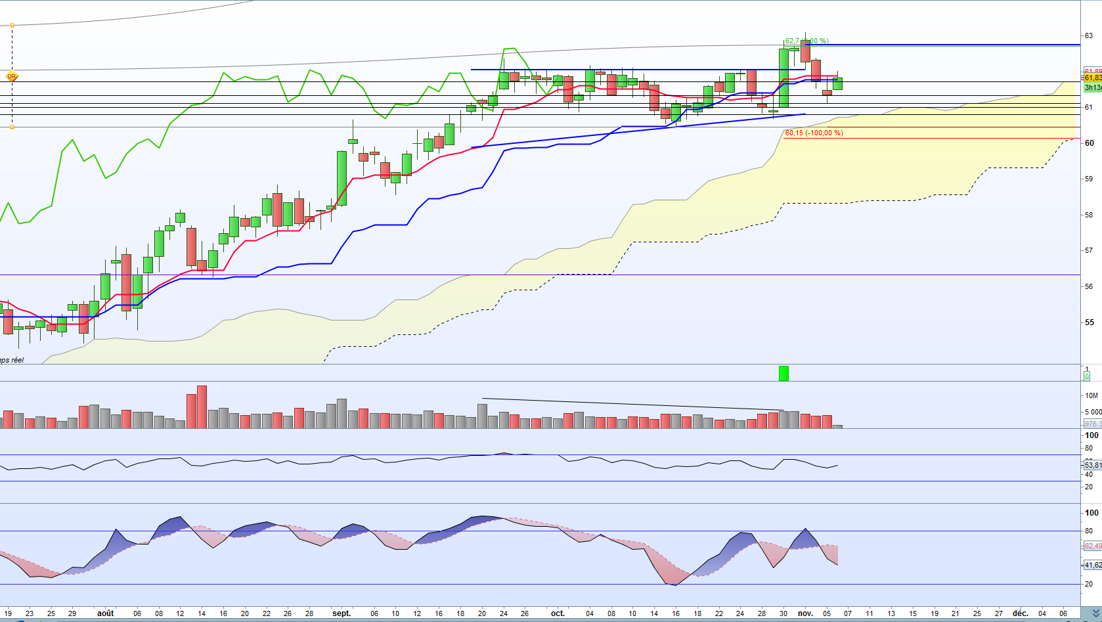
Task: Select the red 60,15 (-100,00 %) label
Action: [x=814, y=133]
